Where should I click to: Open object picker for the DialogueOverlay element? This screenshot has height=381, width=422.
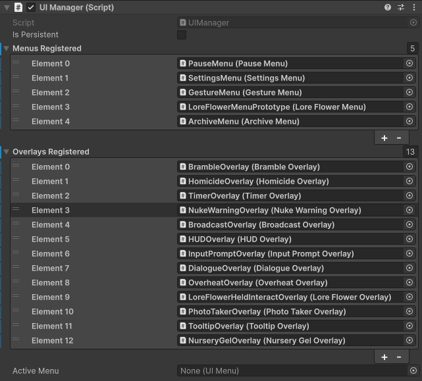click(409, 268)
